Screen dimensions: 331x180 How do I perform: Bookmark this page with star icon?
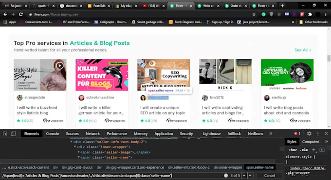pyautogui.click(x=254, y=14)
